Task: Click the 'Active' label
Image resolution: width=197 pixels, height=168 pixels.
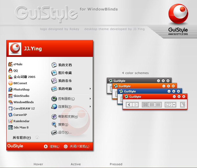Action: coord(76,164)
